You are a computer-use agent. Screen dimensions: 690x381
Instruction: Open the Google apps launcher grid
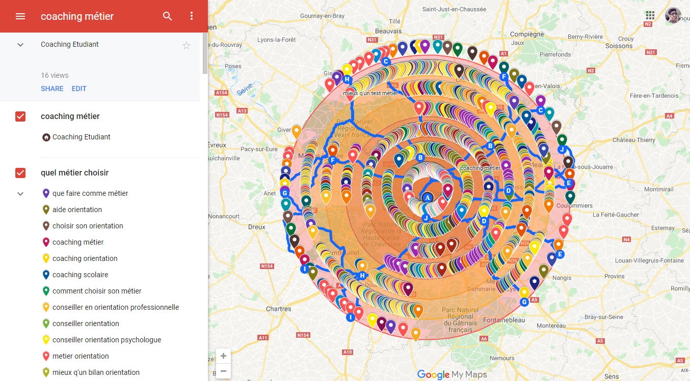point(650,16)
